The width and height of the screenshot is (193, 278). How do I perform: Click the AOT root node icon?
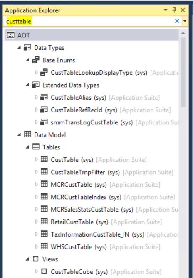[11, 35]
